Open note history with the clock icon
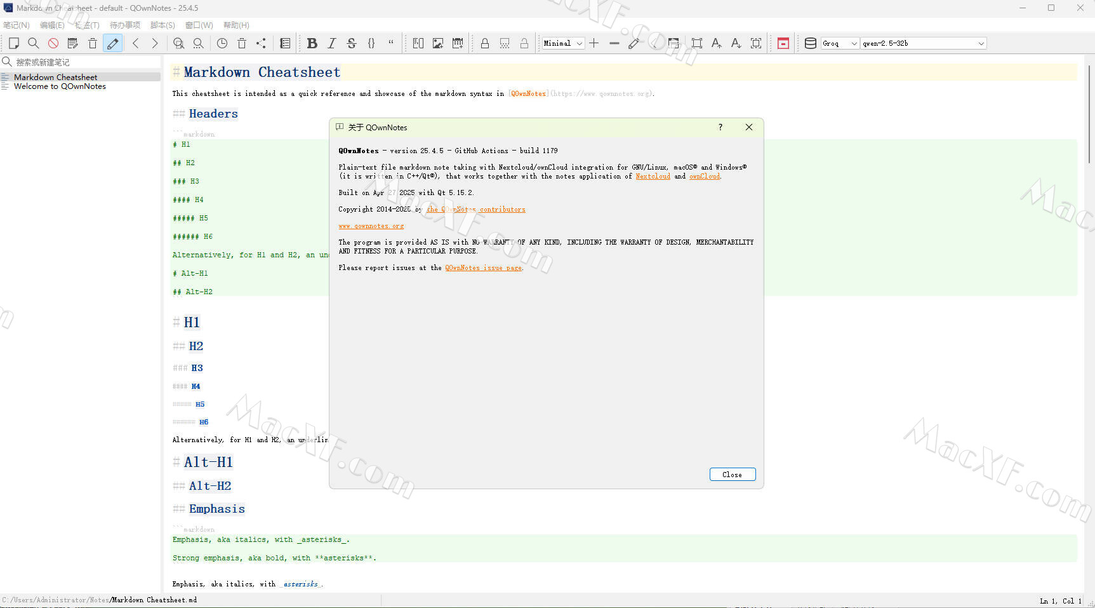Image resolution: width=1095 pixels, height=608 pixels. (x=222, y=43)
